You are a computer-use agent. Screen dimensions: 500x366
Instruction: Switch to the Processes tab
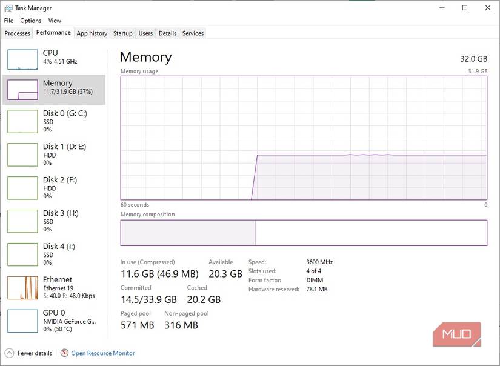[18, 33]
